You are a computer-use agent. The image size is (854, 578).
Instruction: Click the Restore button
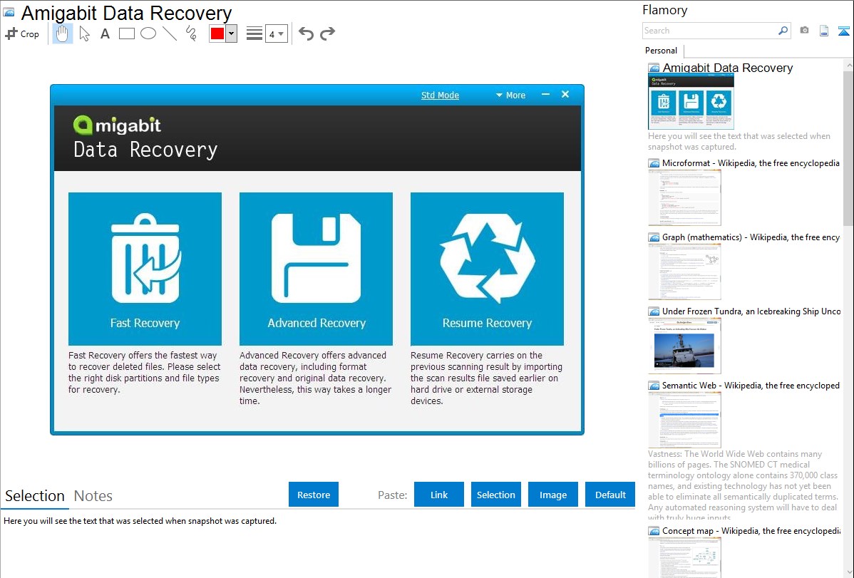(314, 495)
